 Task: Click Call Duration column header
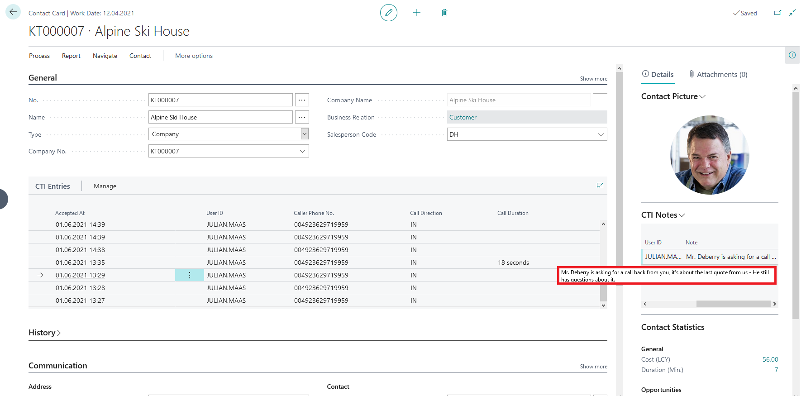pos(513,213)
